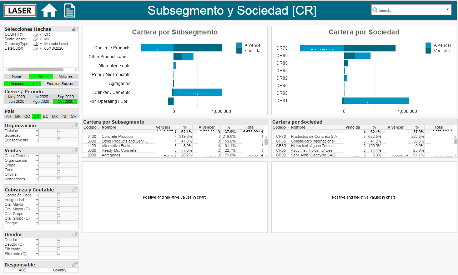Open the Home dashboard icon

click(49, 10)
